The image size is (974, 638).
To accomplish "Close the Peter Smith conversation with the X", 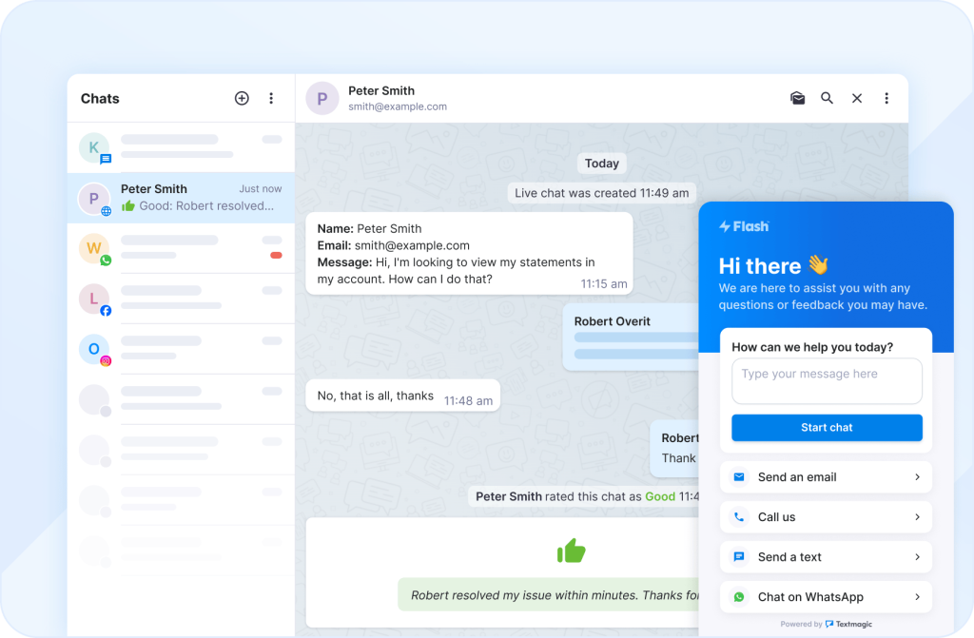I will click(856, 98).
